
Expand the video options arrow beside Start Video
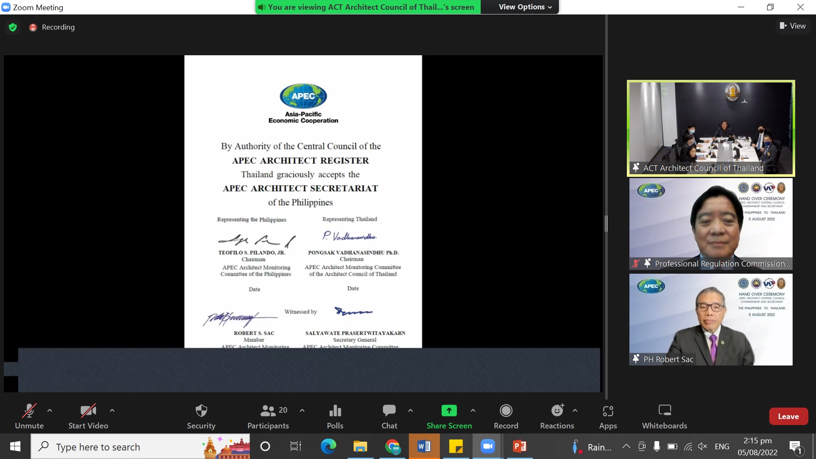click(x=112, y=411)
